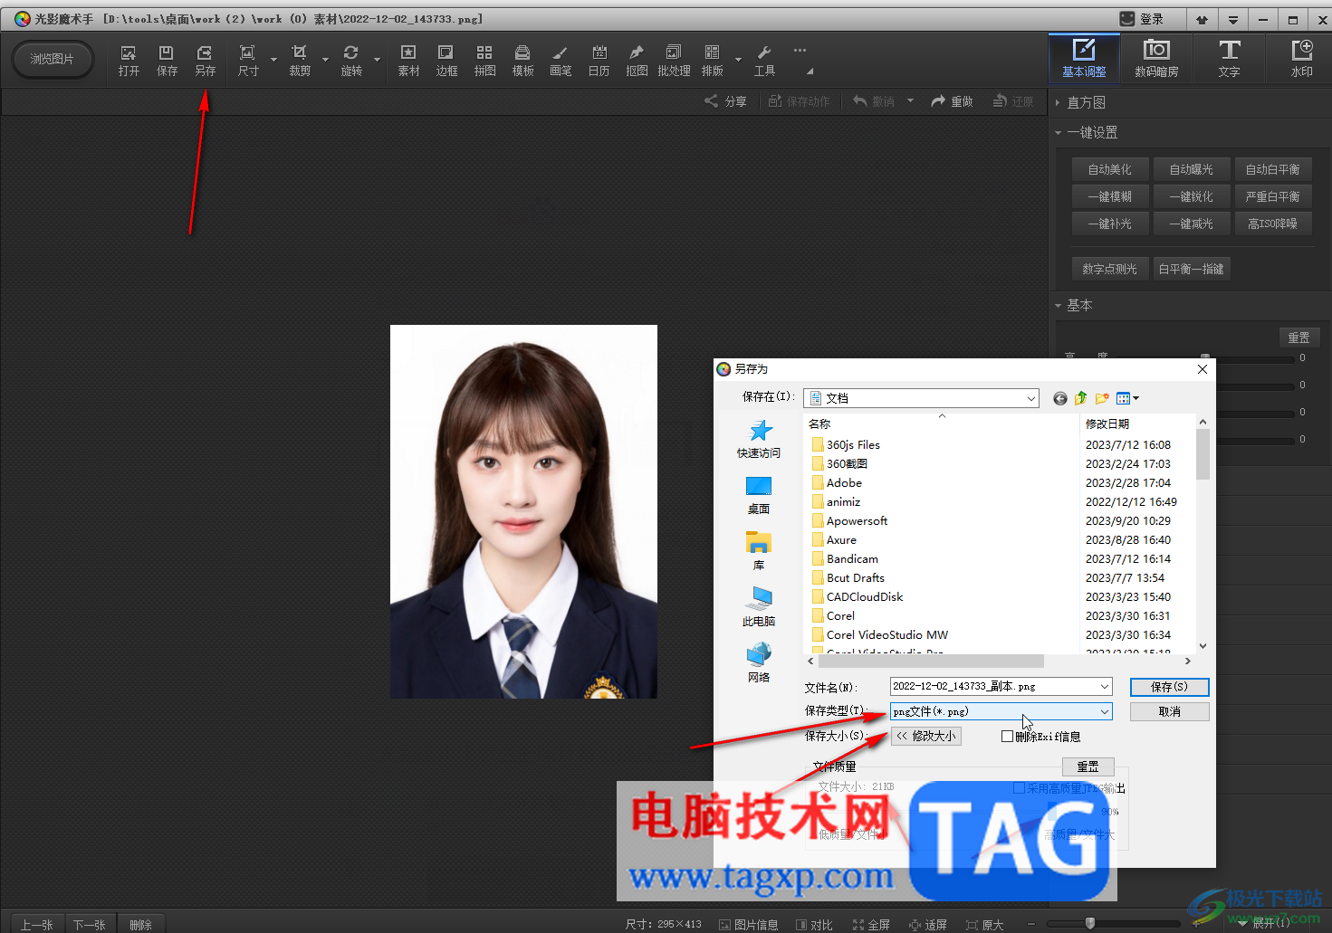The image size is (1332, 933).
Task: Click the 保存(S) button in dialog
Action: [x=1169, y=687]
